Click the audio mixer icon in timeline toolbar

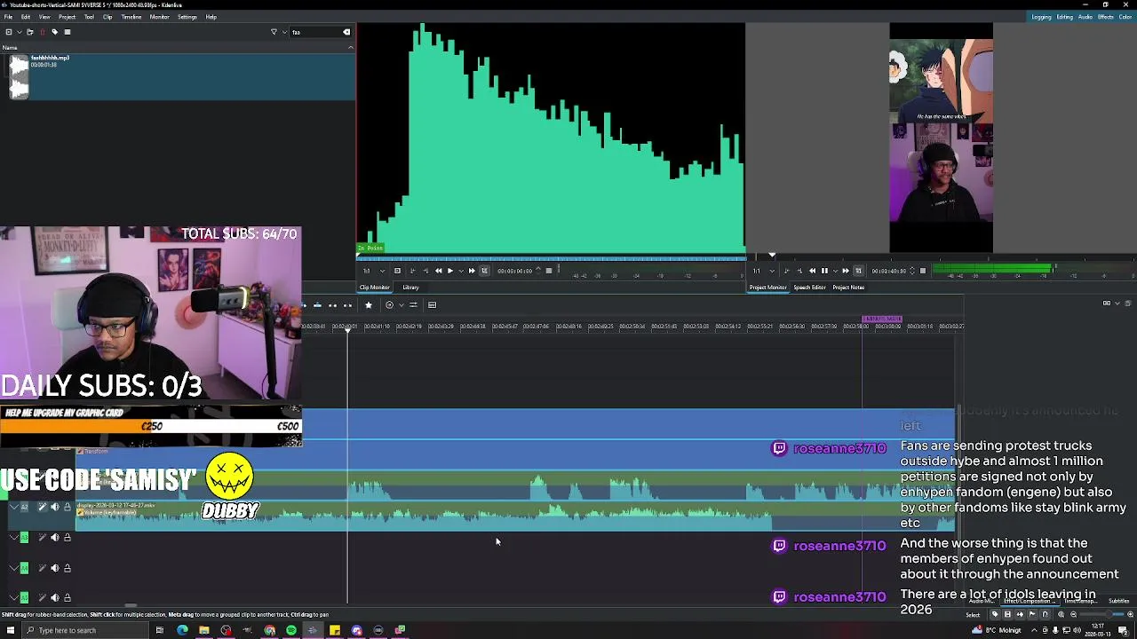(413, 304)
